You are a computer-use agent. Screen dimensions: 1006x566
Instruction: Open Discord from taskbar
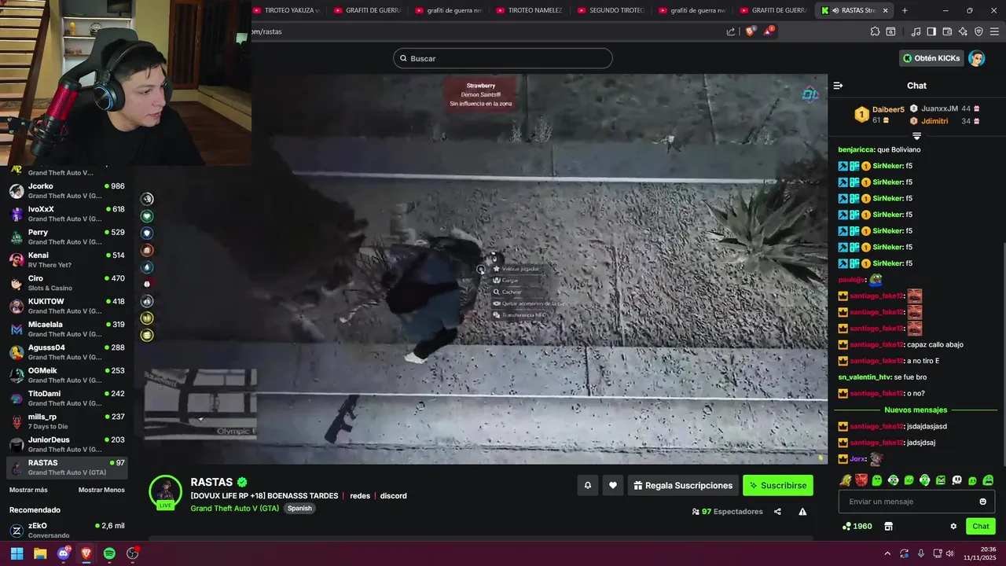[64, 553]
